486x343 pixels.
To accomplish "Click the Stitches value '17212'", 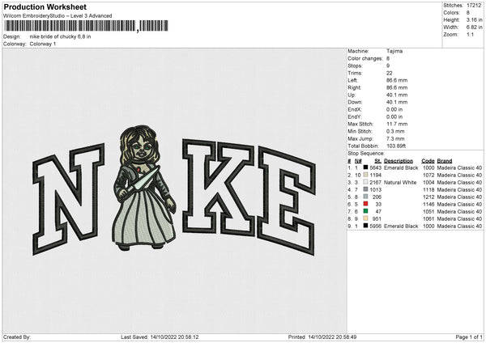I will pos(474,6).
